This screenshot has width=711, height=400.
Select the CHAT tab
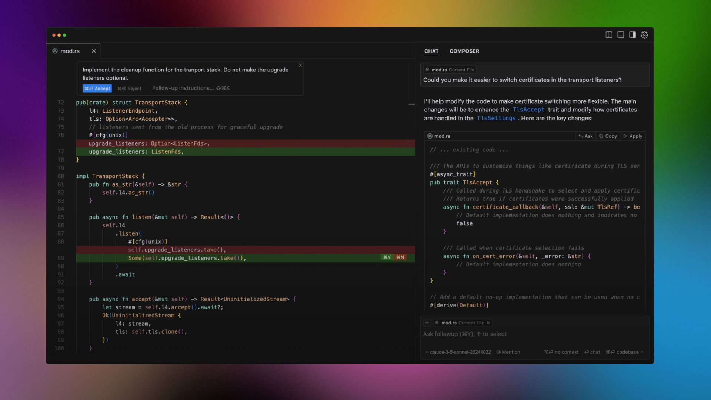pos(431,51)
